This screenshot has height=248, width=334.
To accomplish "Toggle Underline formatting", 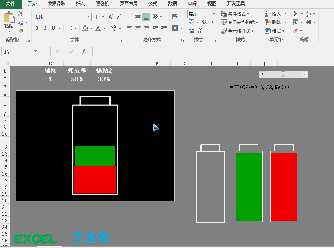I will click(x=53, y=28).
